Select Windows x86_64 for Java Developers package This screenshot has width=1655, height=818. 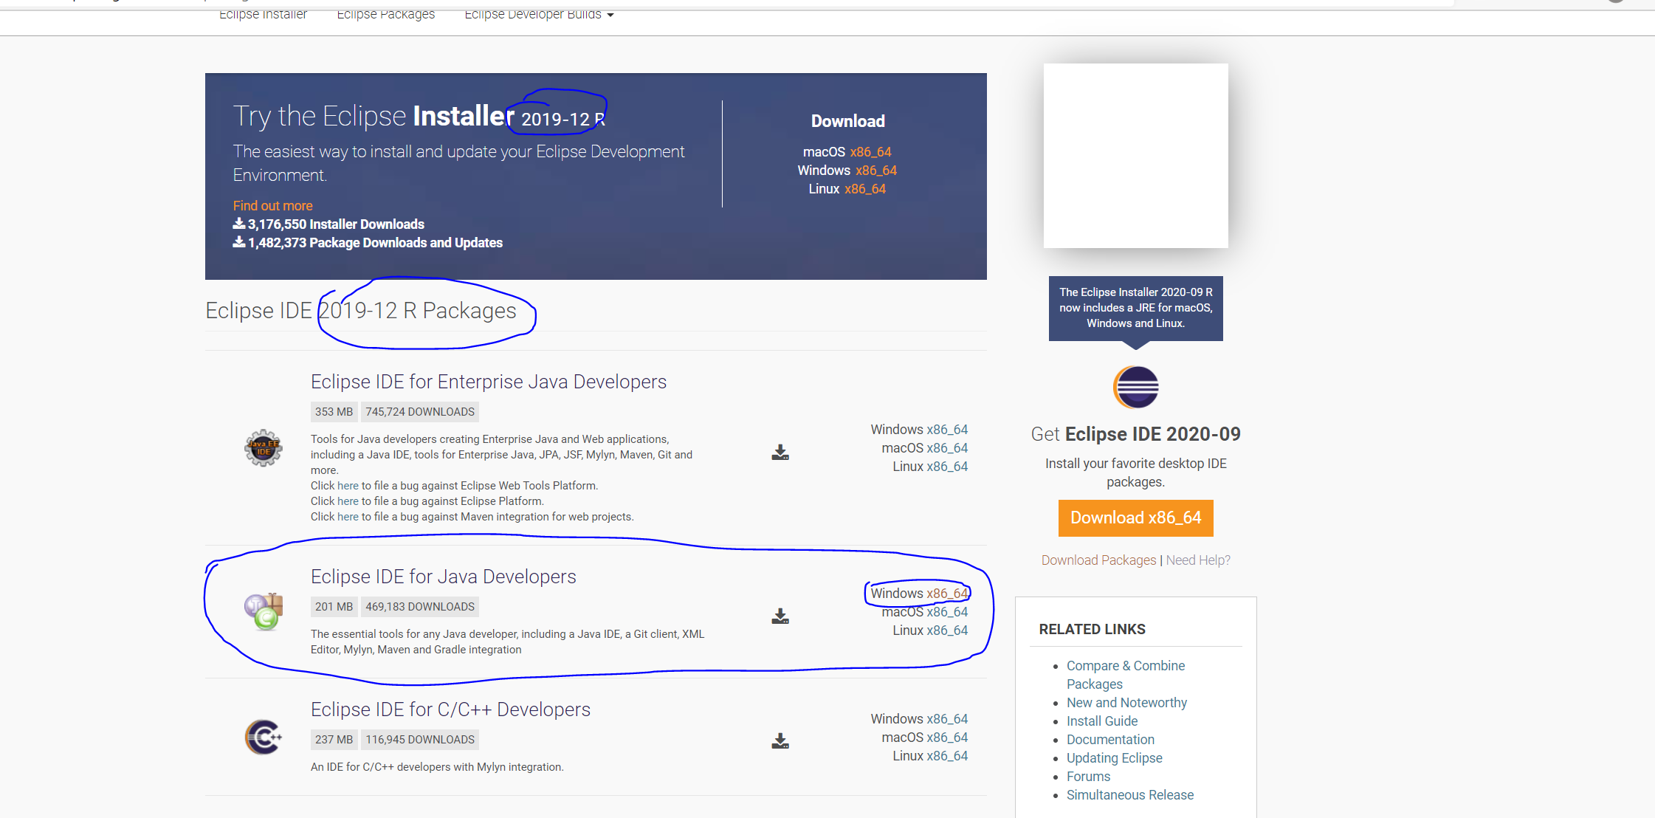(x=947, y=593)
